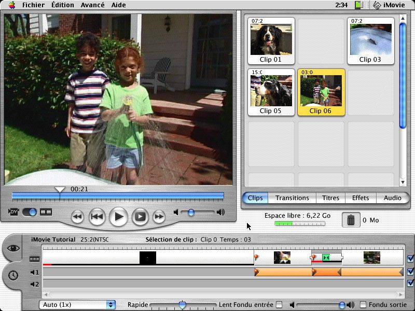Click the trash can icon
Viewport: 415px width, 311px height.
[x=351, y=220]
